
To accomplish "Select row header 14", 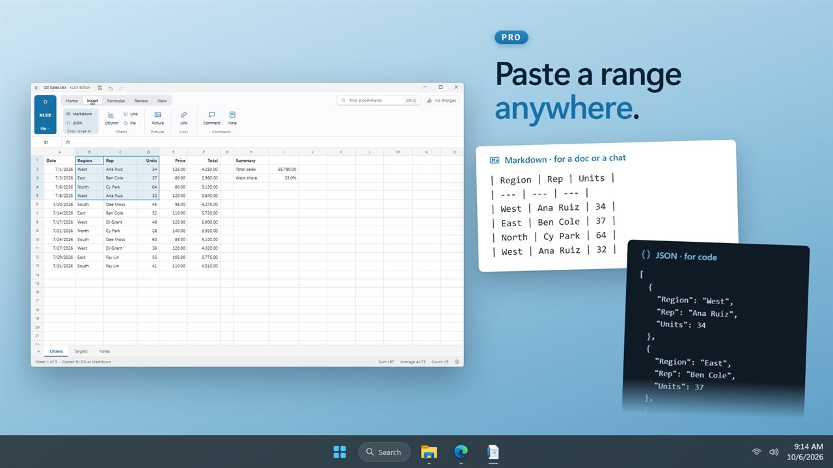I will tap(37, 274).
